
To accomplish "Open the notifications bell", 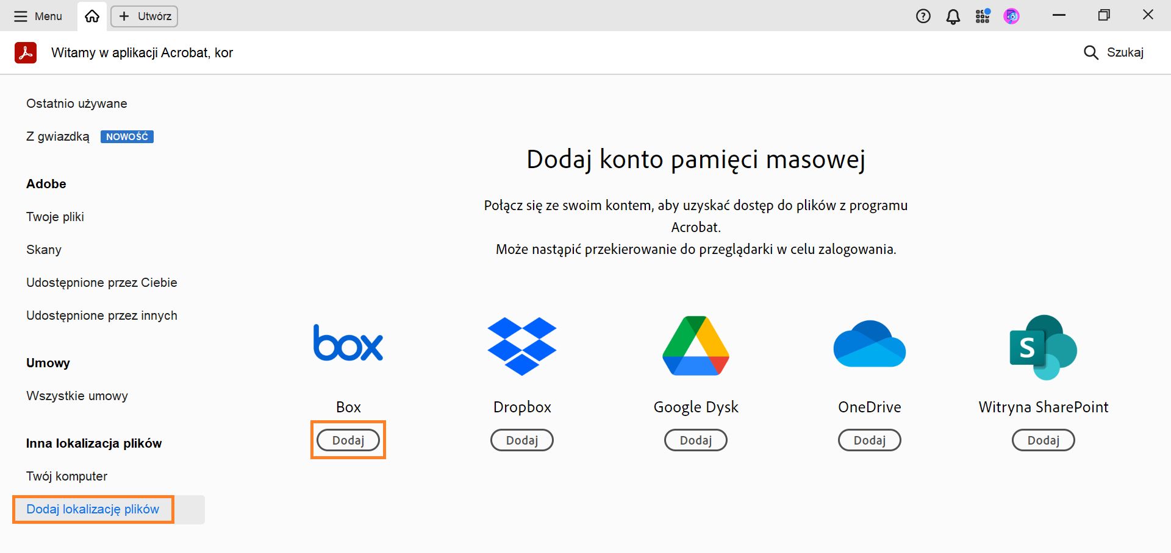I will (953, 16).
